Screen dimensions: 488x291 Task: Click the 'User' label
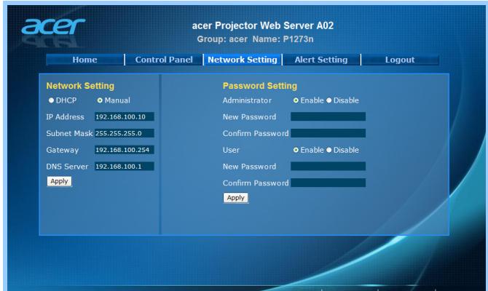(x=231, y=150)
